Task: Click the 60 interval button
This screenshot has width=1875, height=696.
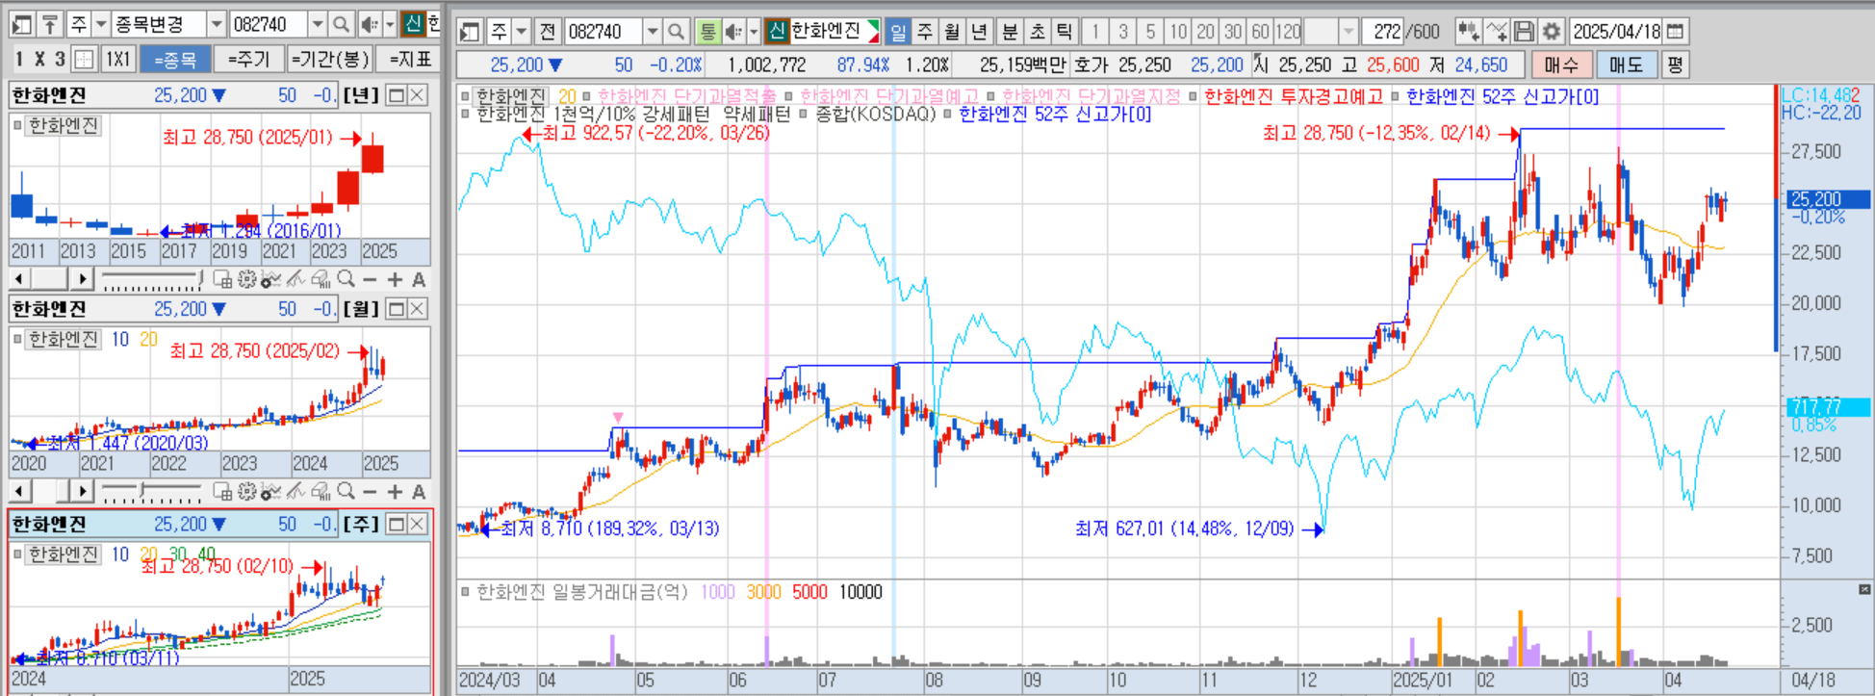Action: 1260,32
